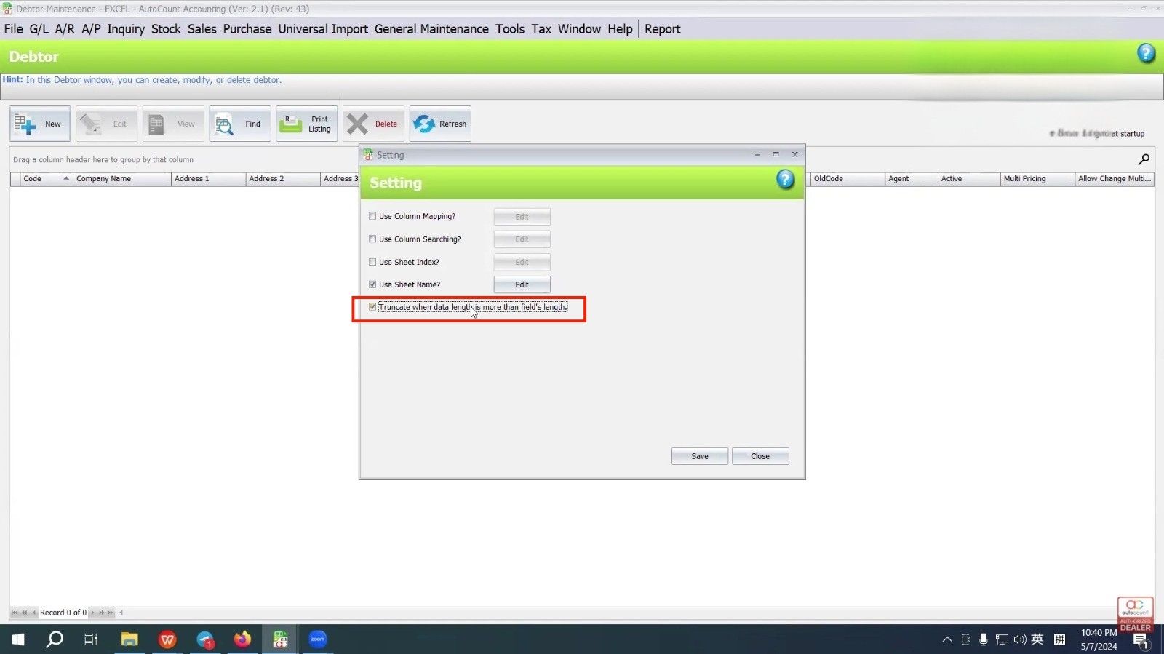Open the Stock menu
The width and height of the screenshot is (1164, 654).
click(x=166, y=29)
